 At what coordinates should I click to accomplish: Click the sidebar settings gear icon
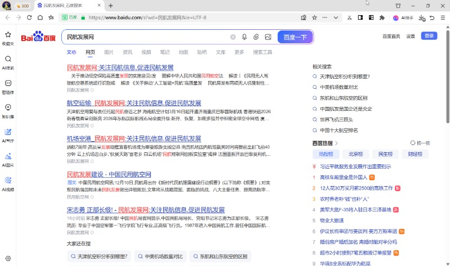(8, 258)
